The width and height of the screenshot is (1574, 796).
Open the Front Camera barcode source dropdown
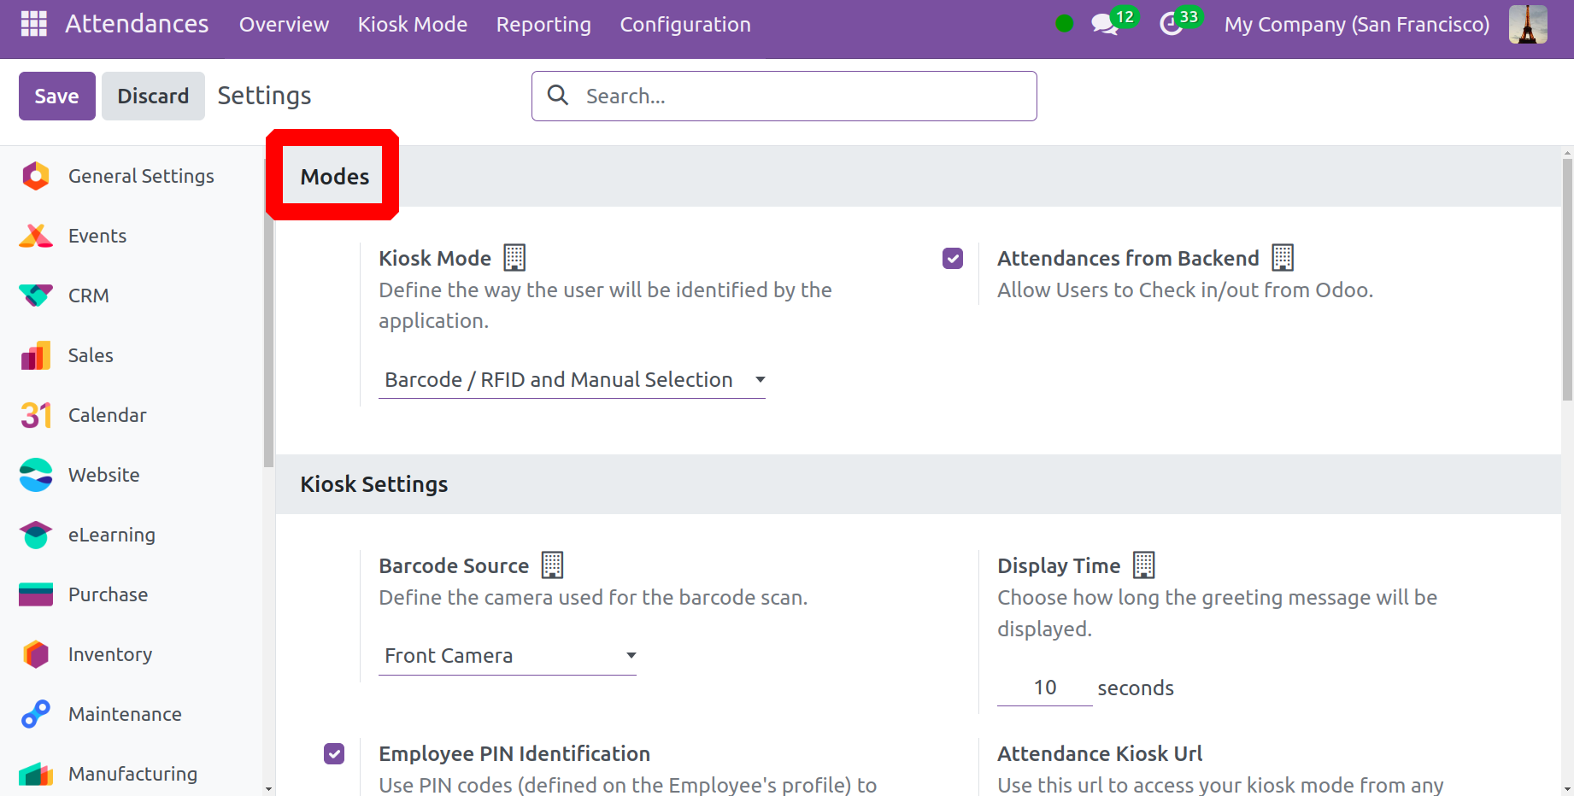508,656
